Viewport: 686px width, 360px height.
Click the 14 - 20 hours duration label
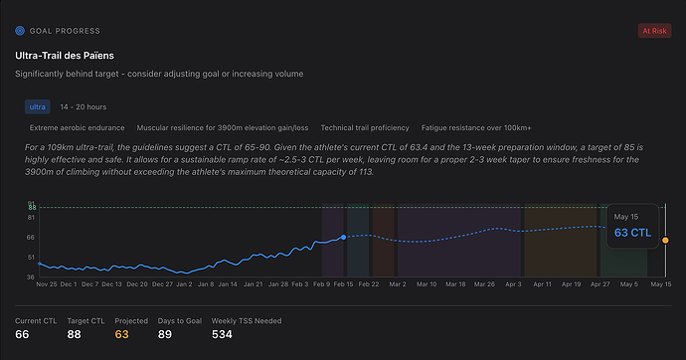(x=84, y=106)
